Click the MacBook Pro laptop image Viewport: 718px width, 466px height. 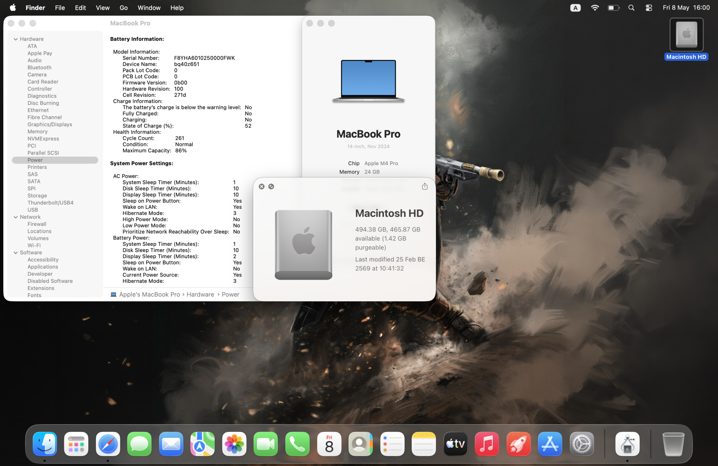tap(368, 81)
